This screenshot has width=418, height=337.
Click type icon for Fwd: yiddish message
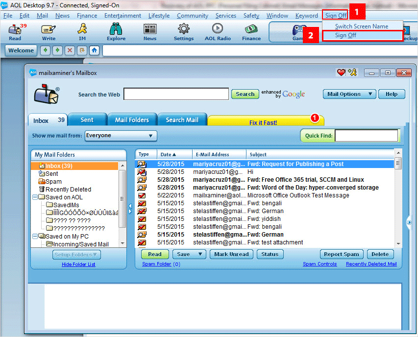[x=142, y=219]
